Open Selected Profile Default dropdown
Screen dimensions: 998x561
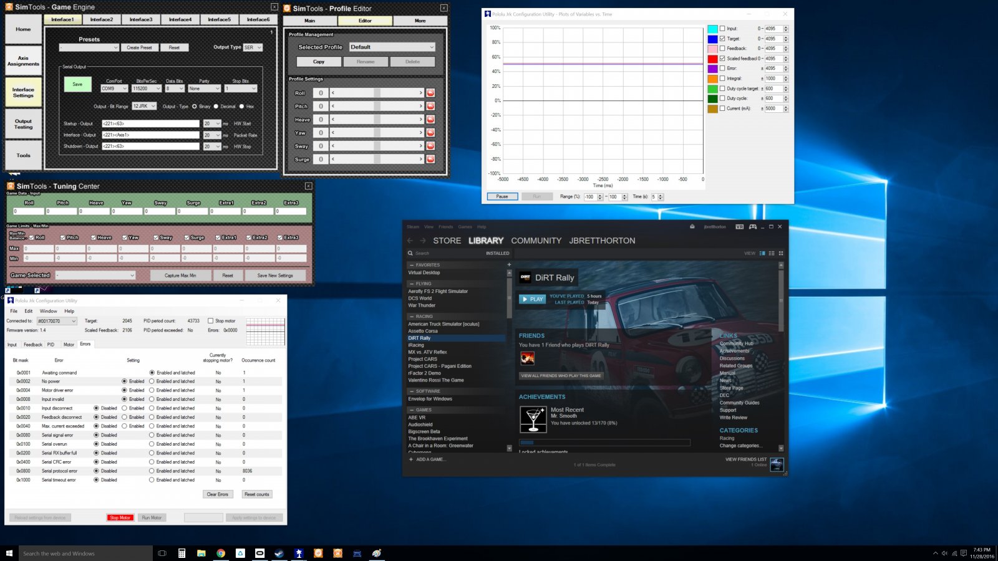(392, 47)
